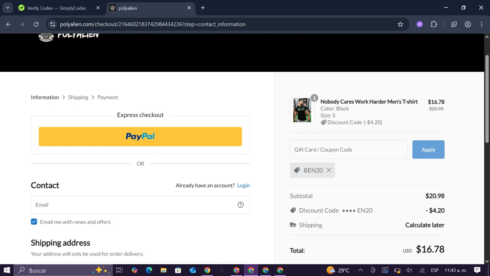Click Nobody Cares Work Harder Men's T-shirt title
This screenshot has height=276, width=490.
[369, 102]
